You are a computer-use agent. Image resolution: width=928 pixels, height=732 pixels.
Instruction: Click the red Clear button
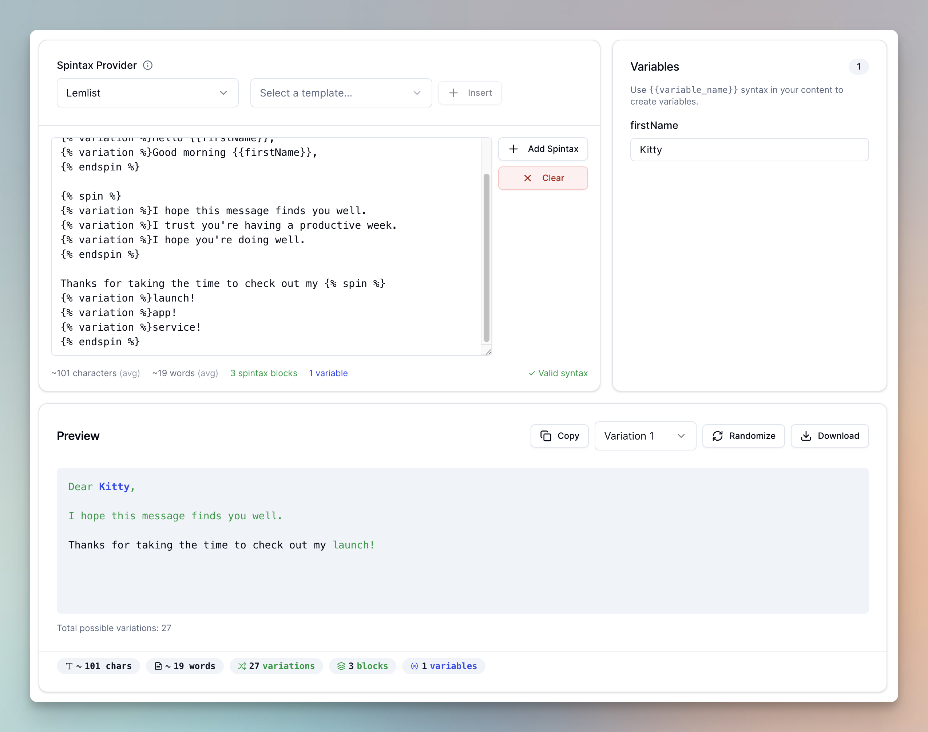pos(543,178)
